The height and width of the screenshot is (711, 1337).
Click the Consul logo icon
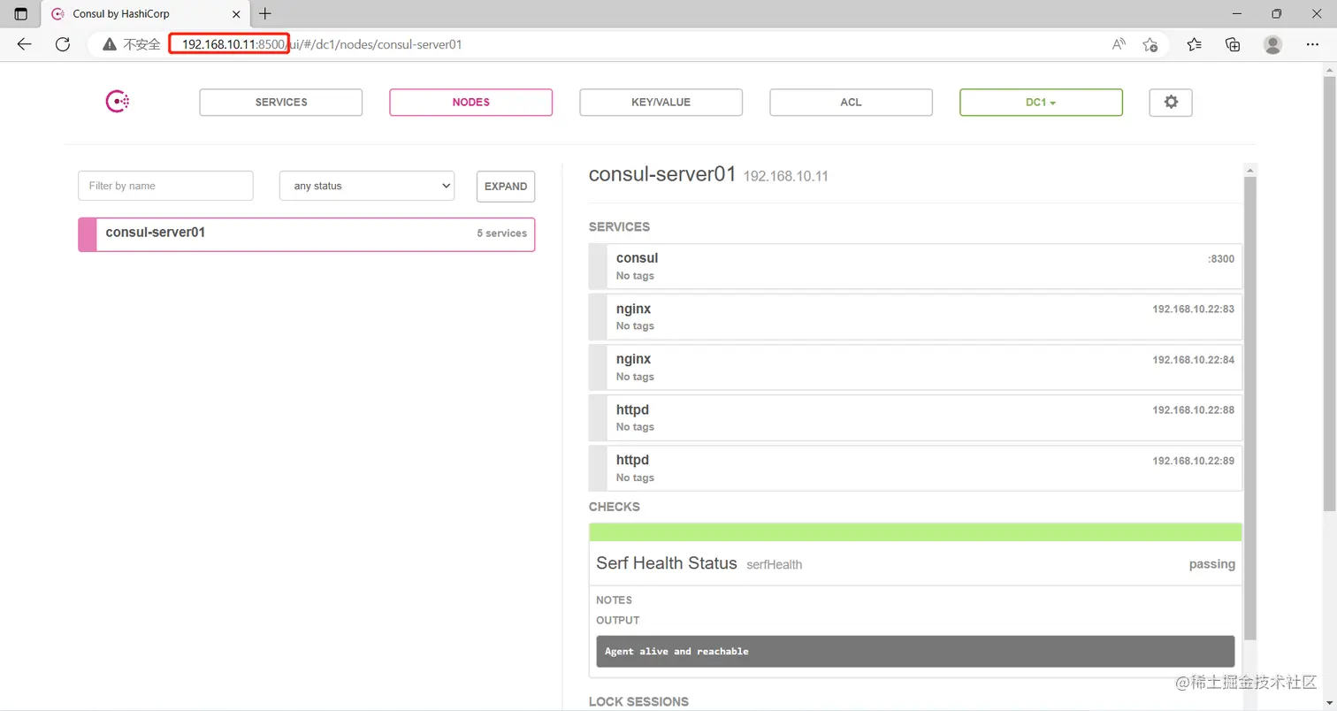point(118,103)
